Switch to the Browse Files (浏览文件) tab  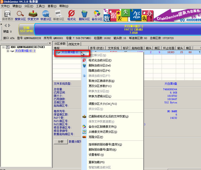[x=74, y=44]
